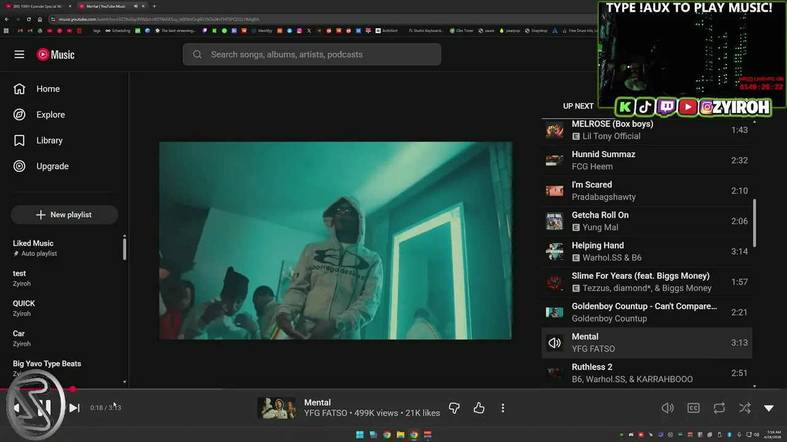Mute the tab via audio icon
Viewport: 787px width, 442px height.
click(x=136, y=6)
